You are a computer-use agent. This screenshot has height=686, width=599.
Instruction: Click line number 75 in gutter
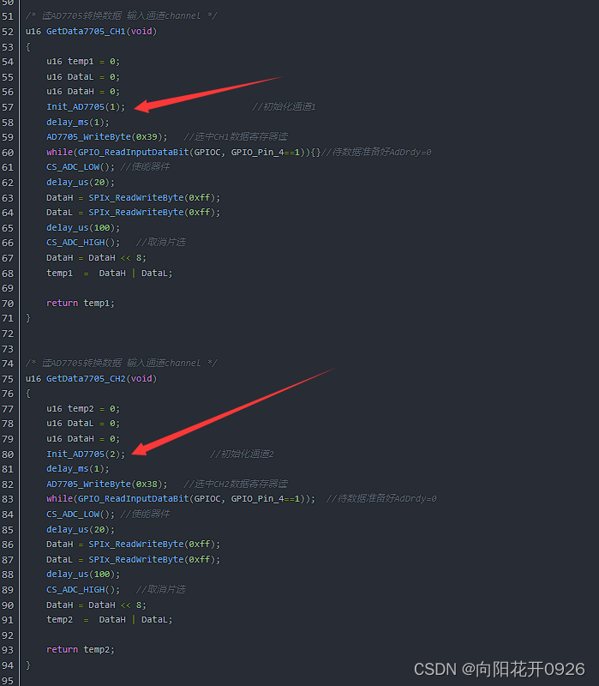8,379
